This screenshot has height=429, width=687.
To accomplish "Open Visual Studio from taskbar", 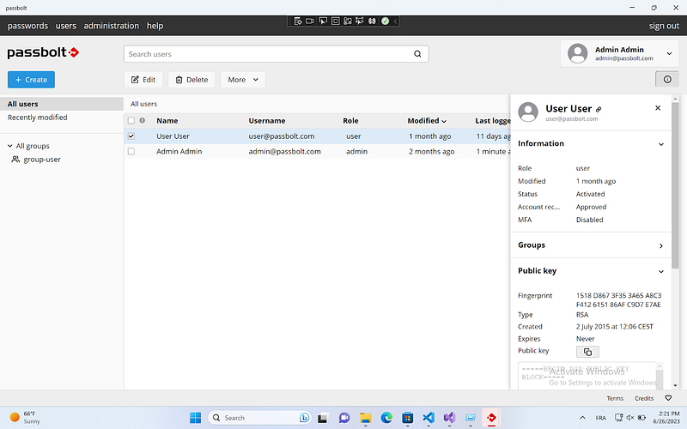I will pyautogui.click(x=449, y=418).
